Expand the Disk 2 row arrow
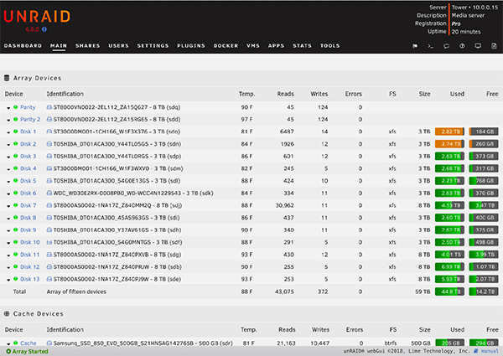The image size is (503, 356). (8, 145)
